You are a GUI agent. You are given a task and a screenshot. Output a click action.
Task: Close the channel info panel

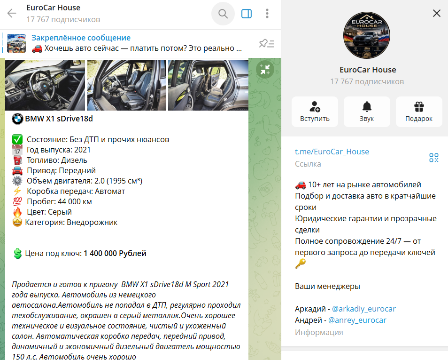coord(437,13)
